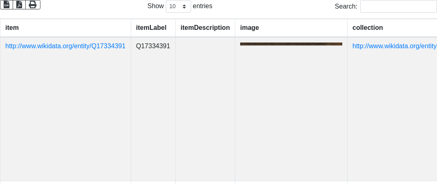
Task: Sort by the itemLabel column header
Action: (x=153, y=28)
